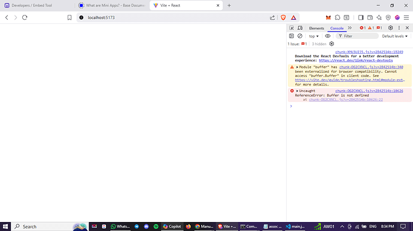Toggle the browser sidebar panel icon
The width and height of the screenshot is (413, 231).
pyautogui.click(x=361, y=17)
